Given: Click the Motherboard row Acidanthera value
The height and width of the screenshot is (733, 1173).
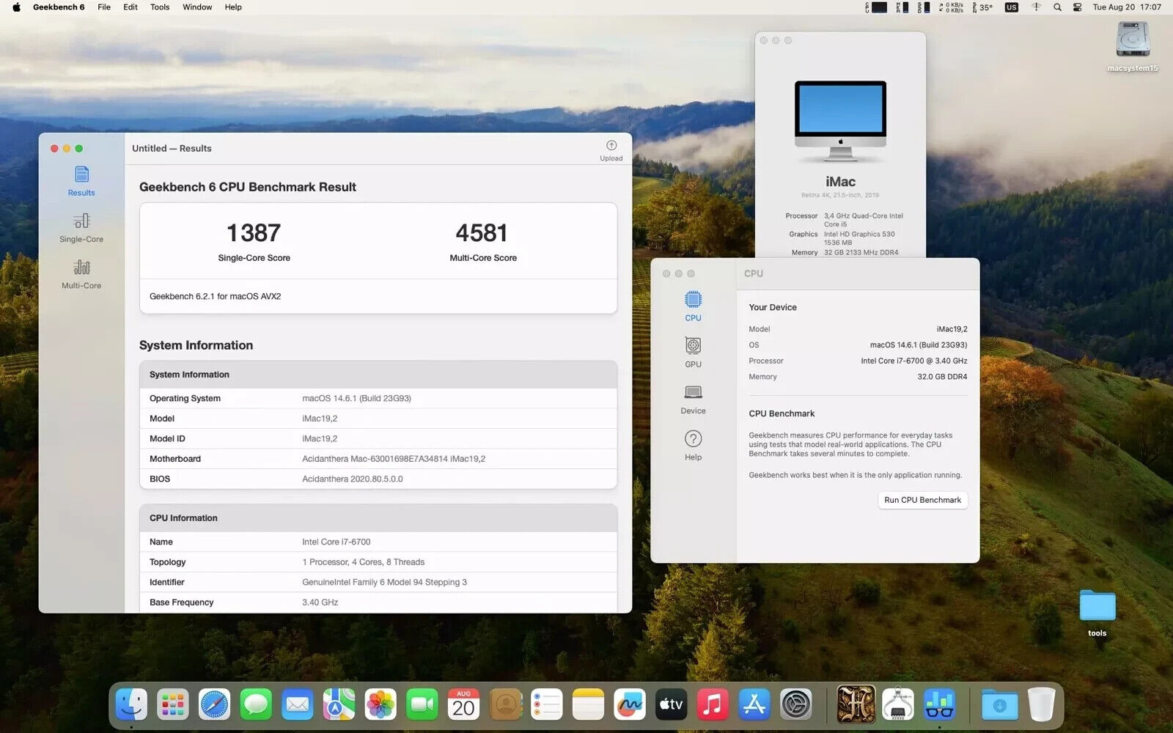Looking at the screenshot, I should point(394,459).
